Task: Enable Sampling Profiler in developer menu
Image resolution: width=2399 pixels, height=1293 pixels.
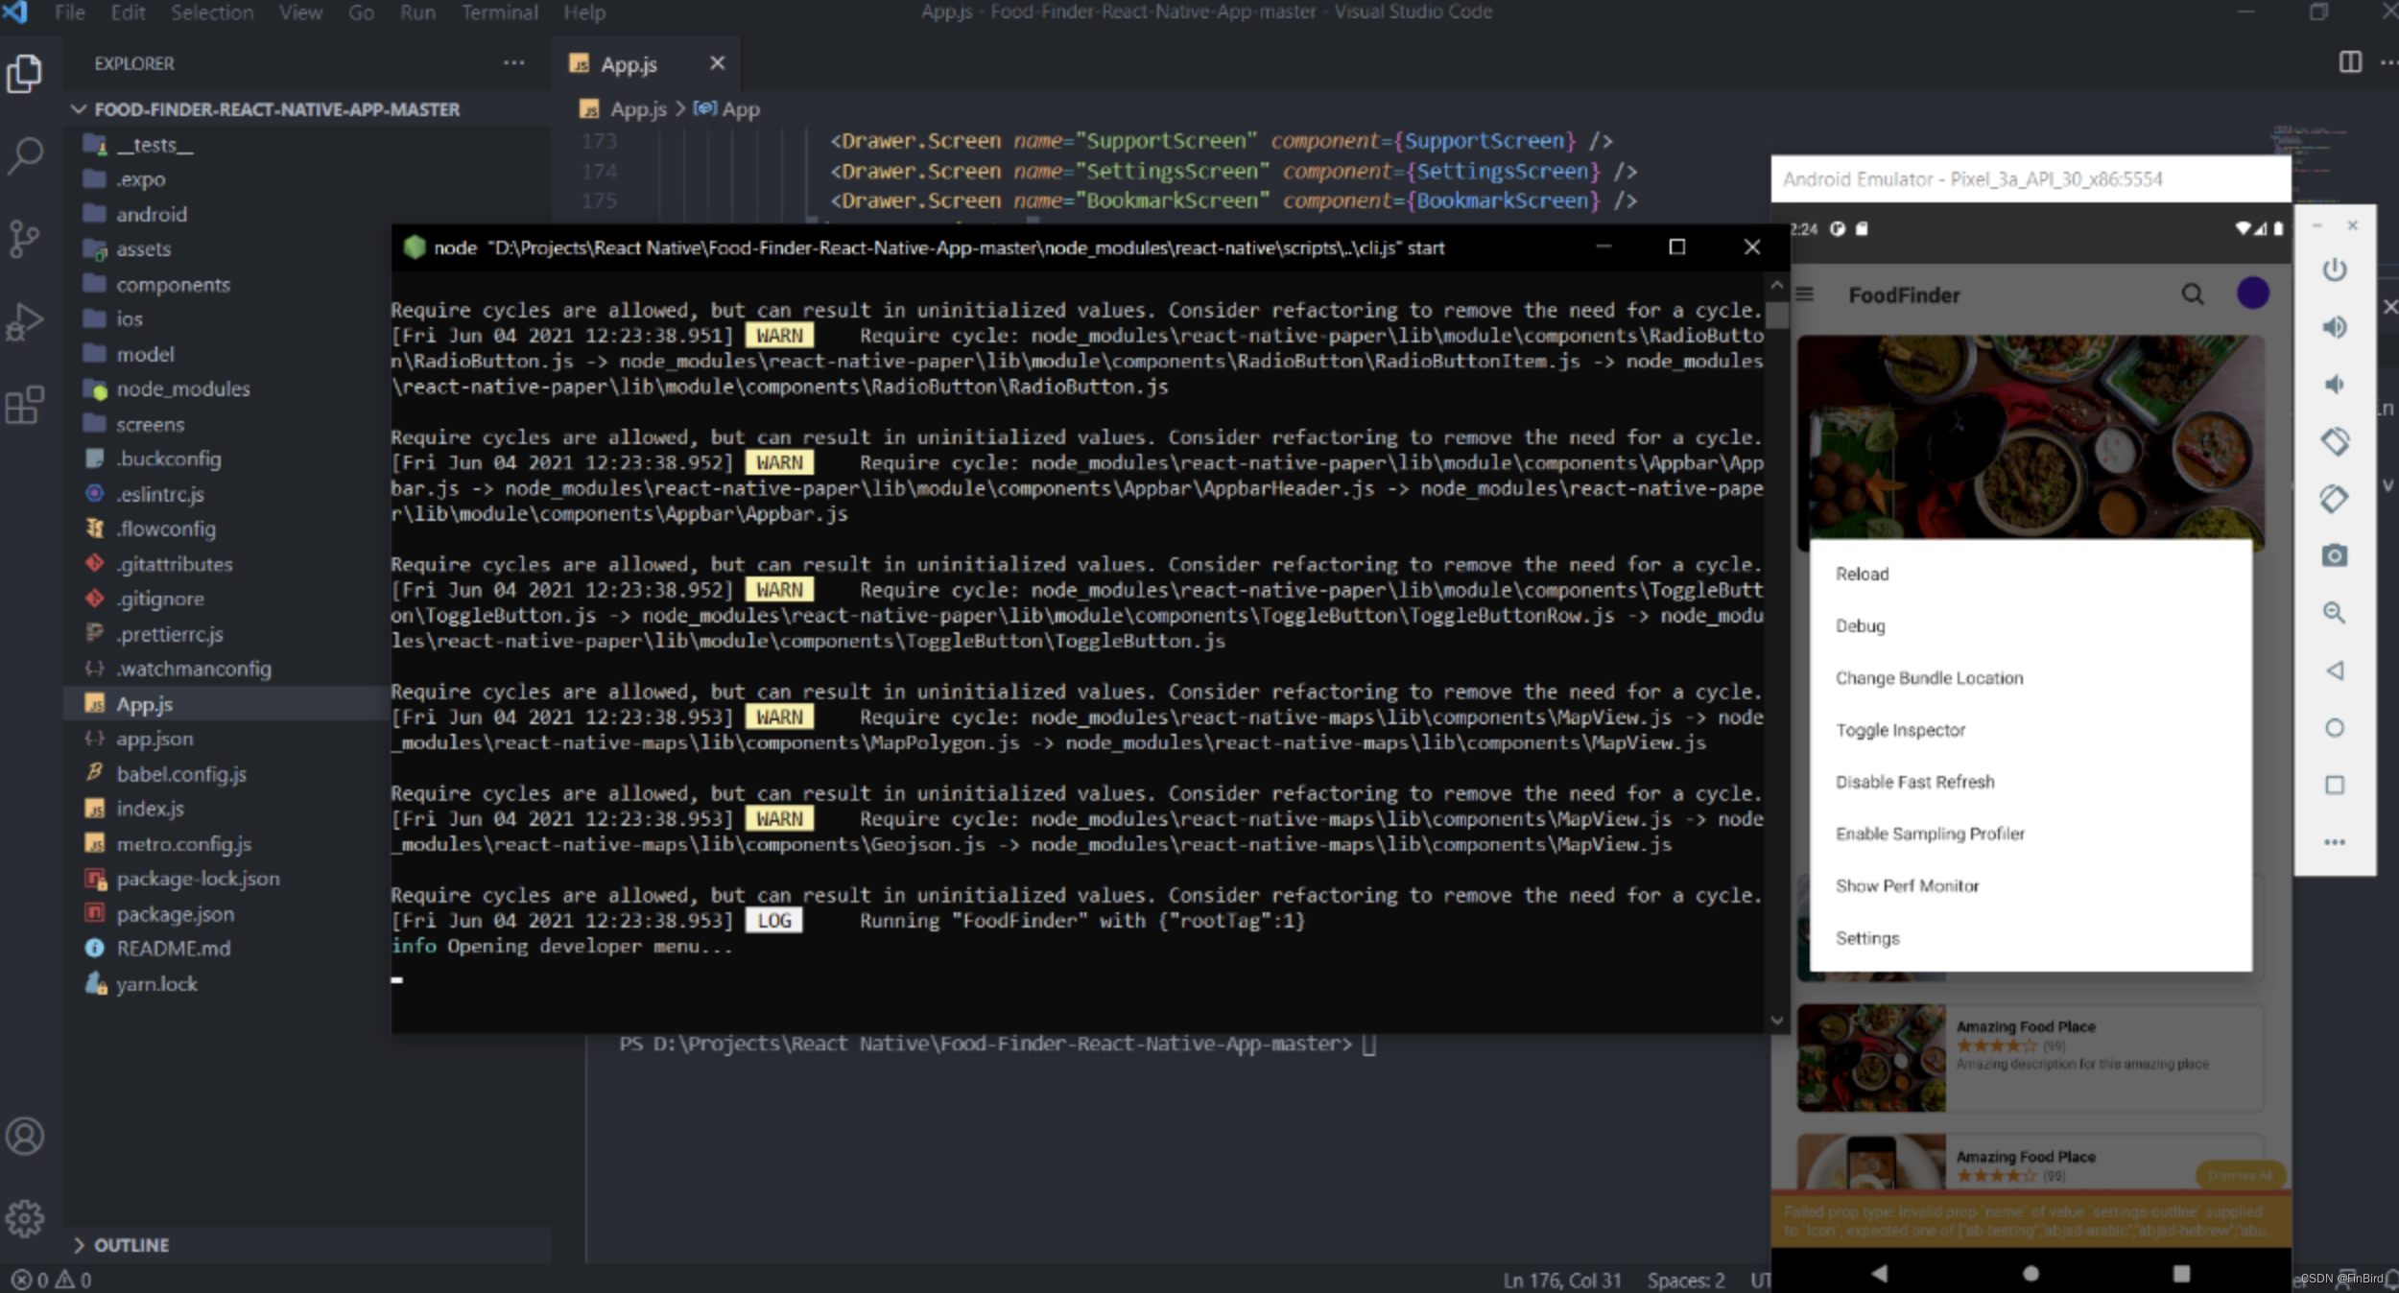Action: point(1931,833)
